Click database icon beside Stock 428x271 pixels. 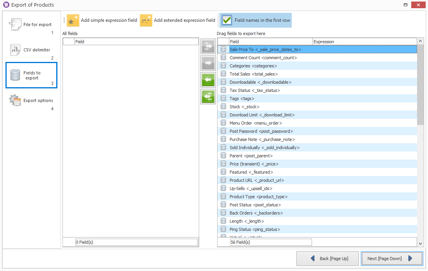pos(223,106)
